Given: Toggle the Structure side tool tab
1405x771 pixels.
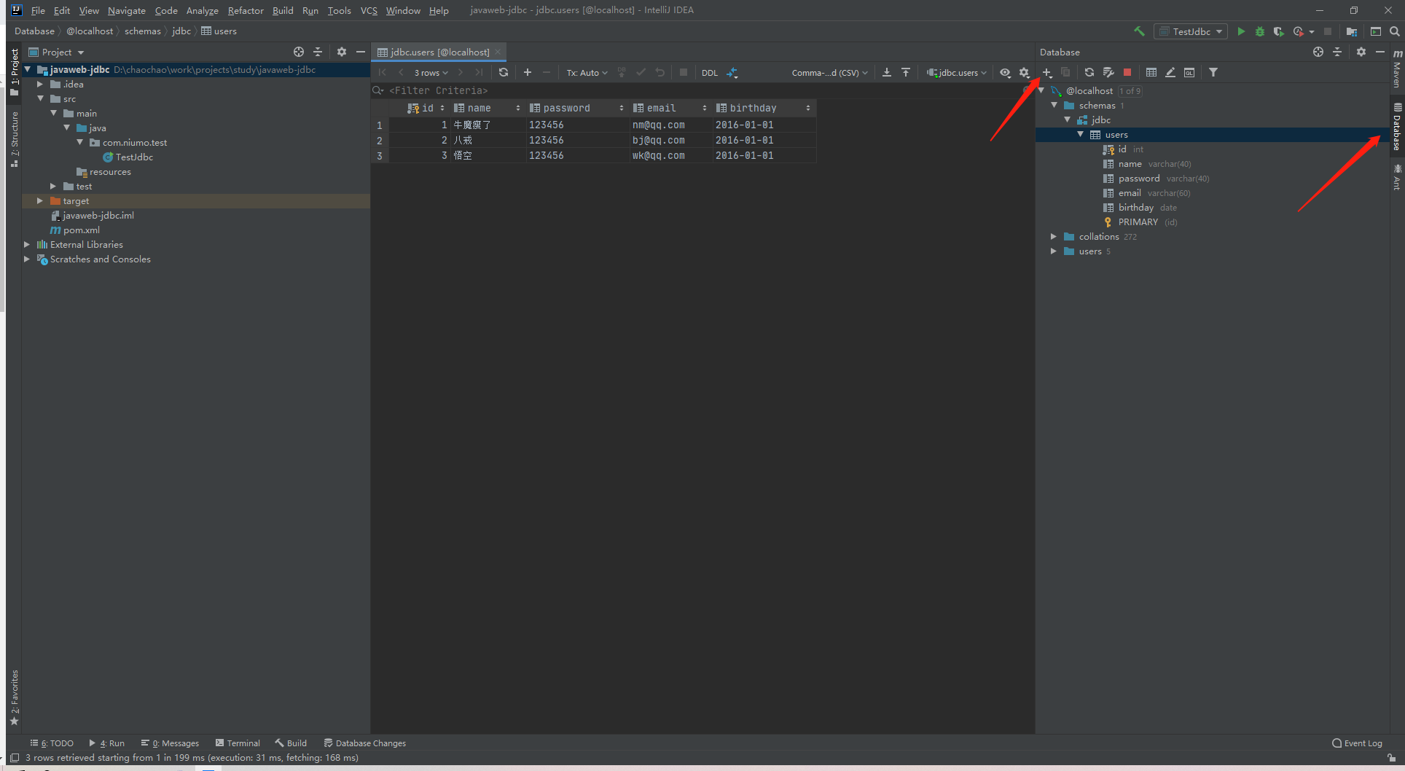Looking at the screenshot, I should point(15,139).
